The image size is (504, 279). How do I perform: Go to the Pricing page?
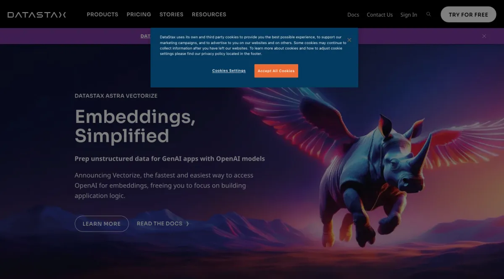point(139,14)
